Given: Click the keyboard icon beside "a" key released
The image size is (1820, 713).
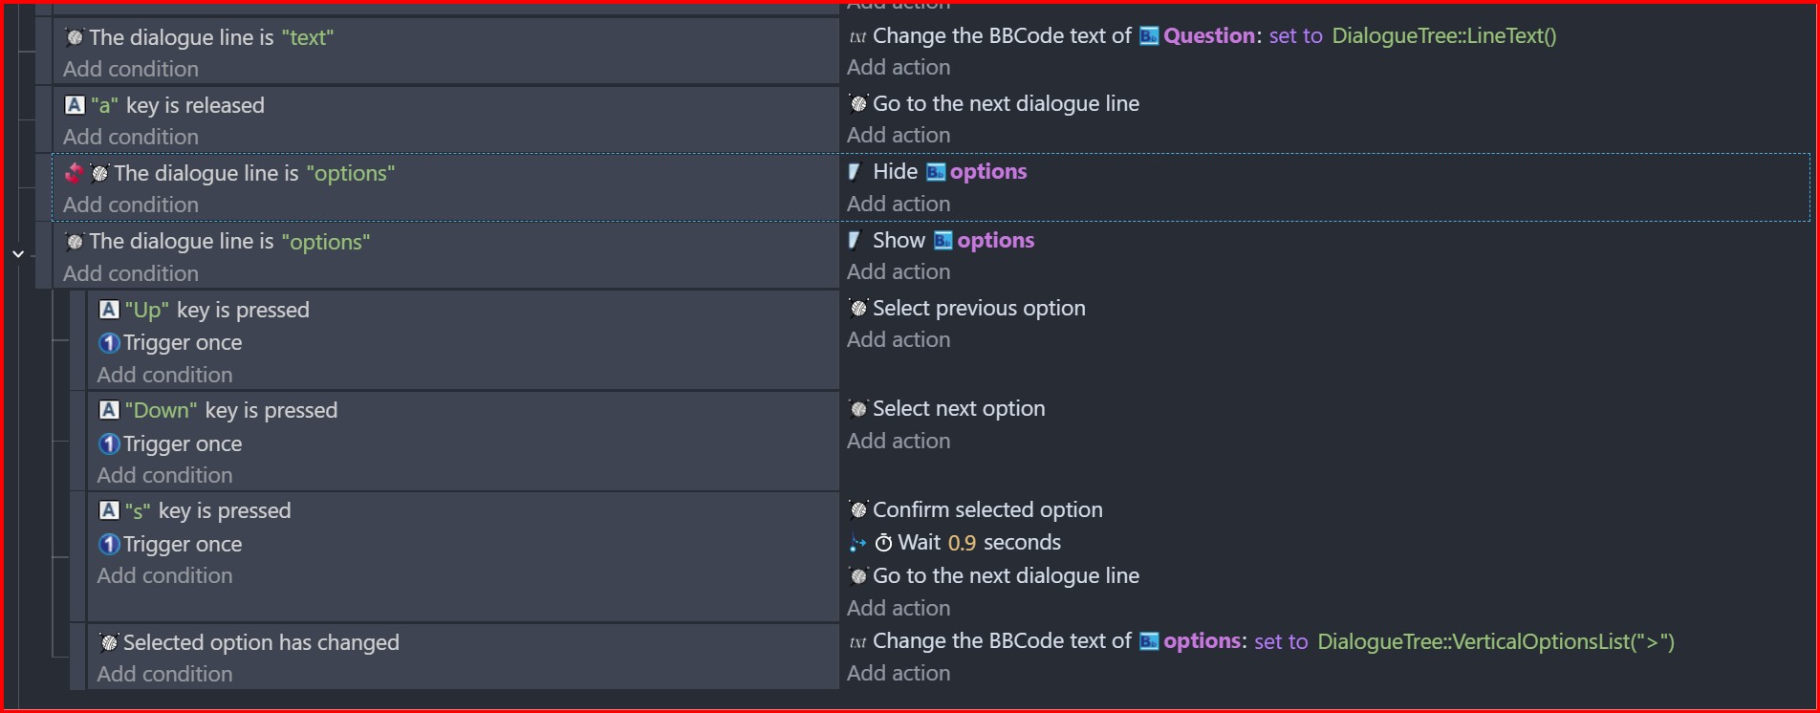Looking at the screenshot, I should click(x=75, y=105).
